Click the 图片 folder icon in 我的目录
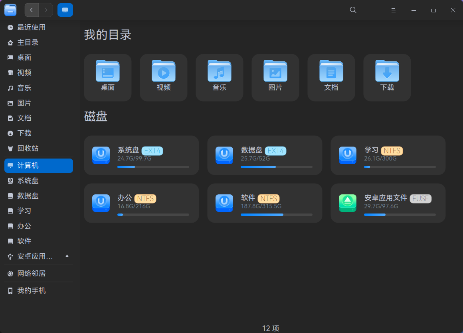Screen dimensions: 463x333 coord(275,71)
